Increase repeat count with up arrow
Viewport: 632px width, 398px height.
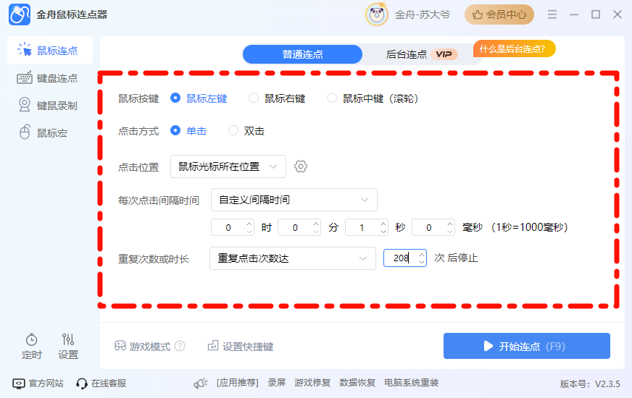[422, 254]
